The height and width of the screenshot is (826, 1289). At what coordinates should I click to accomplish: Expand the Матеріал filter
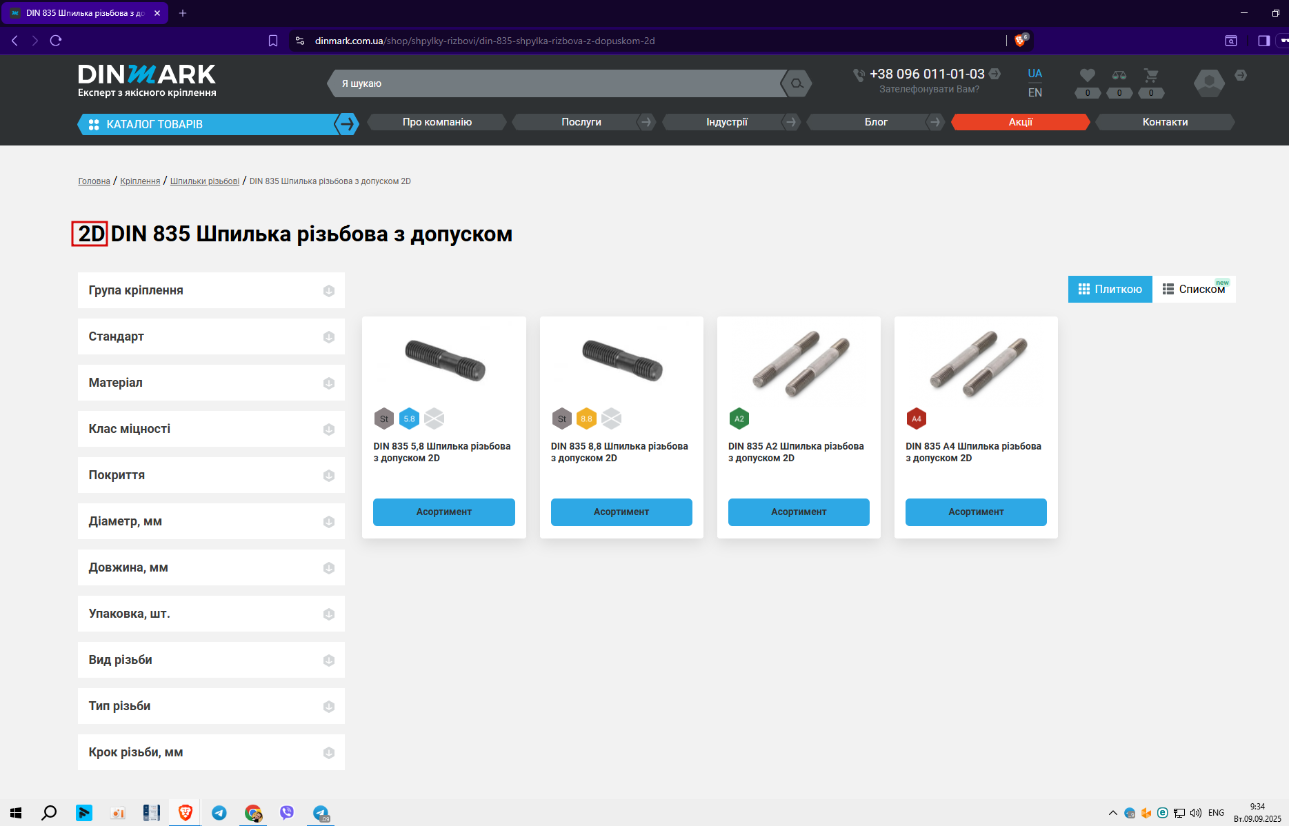pos(211,383)
